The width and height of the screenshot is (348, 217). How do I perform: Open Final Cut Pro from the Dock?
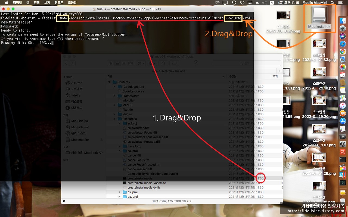343,167
